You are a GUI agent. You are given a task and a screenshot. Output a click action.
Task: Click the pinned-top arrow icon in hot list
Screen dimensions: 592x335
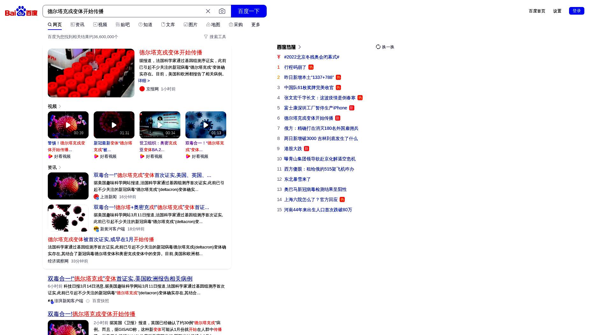[279, 57]
